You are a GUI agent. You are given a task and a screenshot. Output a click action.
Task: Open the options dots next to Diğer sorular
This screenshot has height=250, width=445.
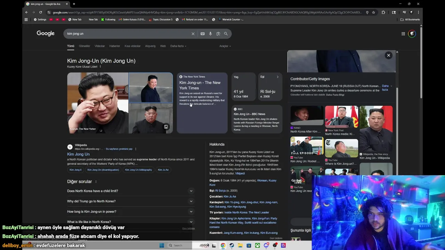pyautogui.click(x=96, y=182)
